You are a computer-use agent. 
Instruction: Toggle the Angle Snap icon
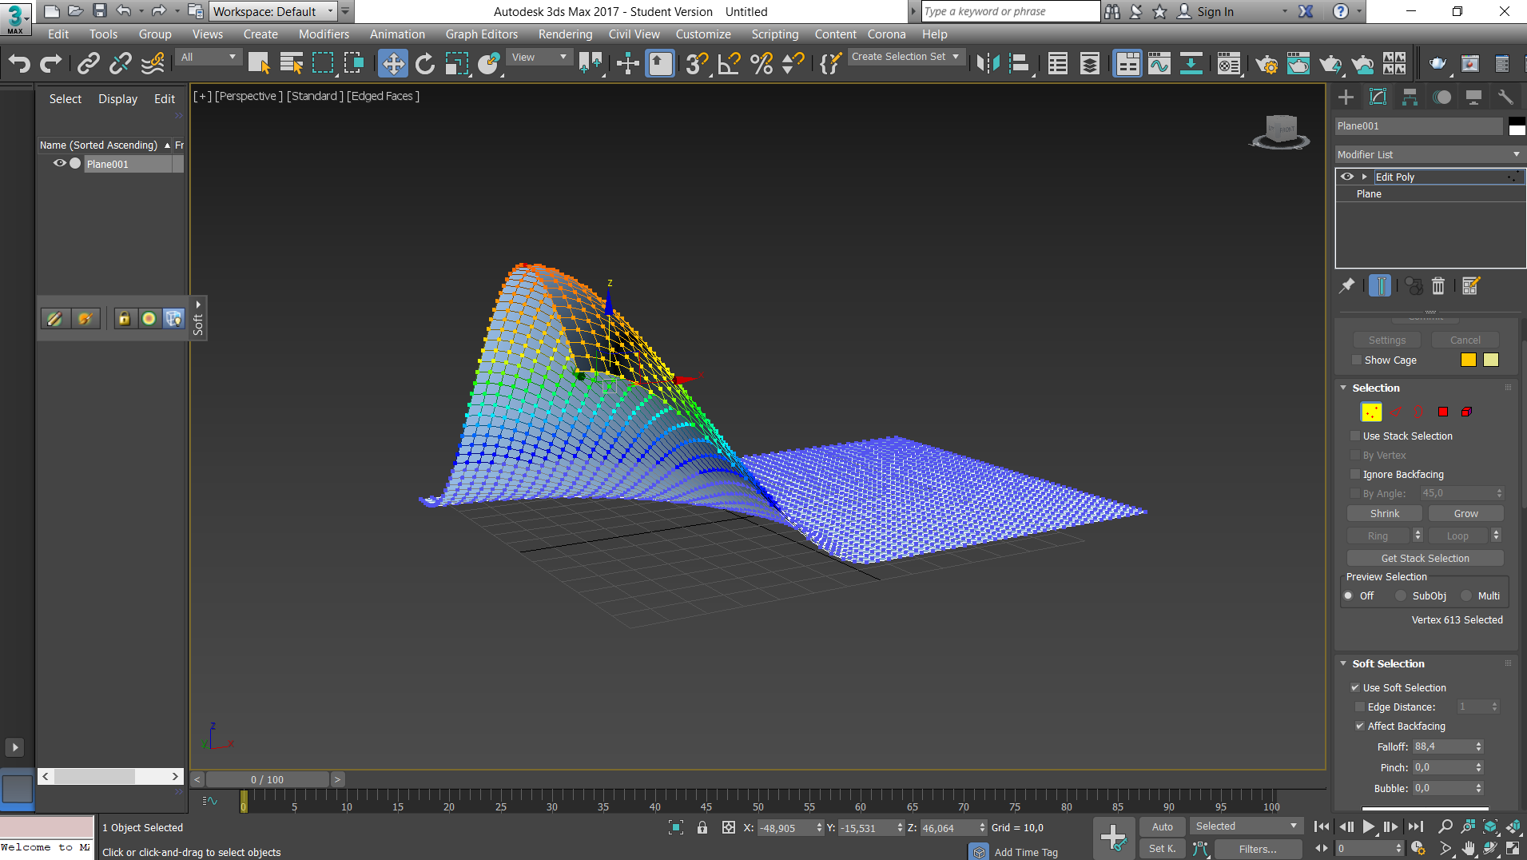(x=729, y=64)
